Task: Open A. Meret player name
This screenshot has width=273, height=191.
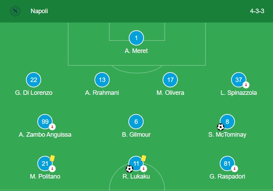Action: [x=136, y=51]
